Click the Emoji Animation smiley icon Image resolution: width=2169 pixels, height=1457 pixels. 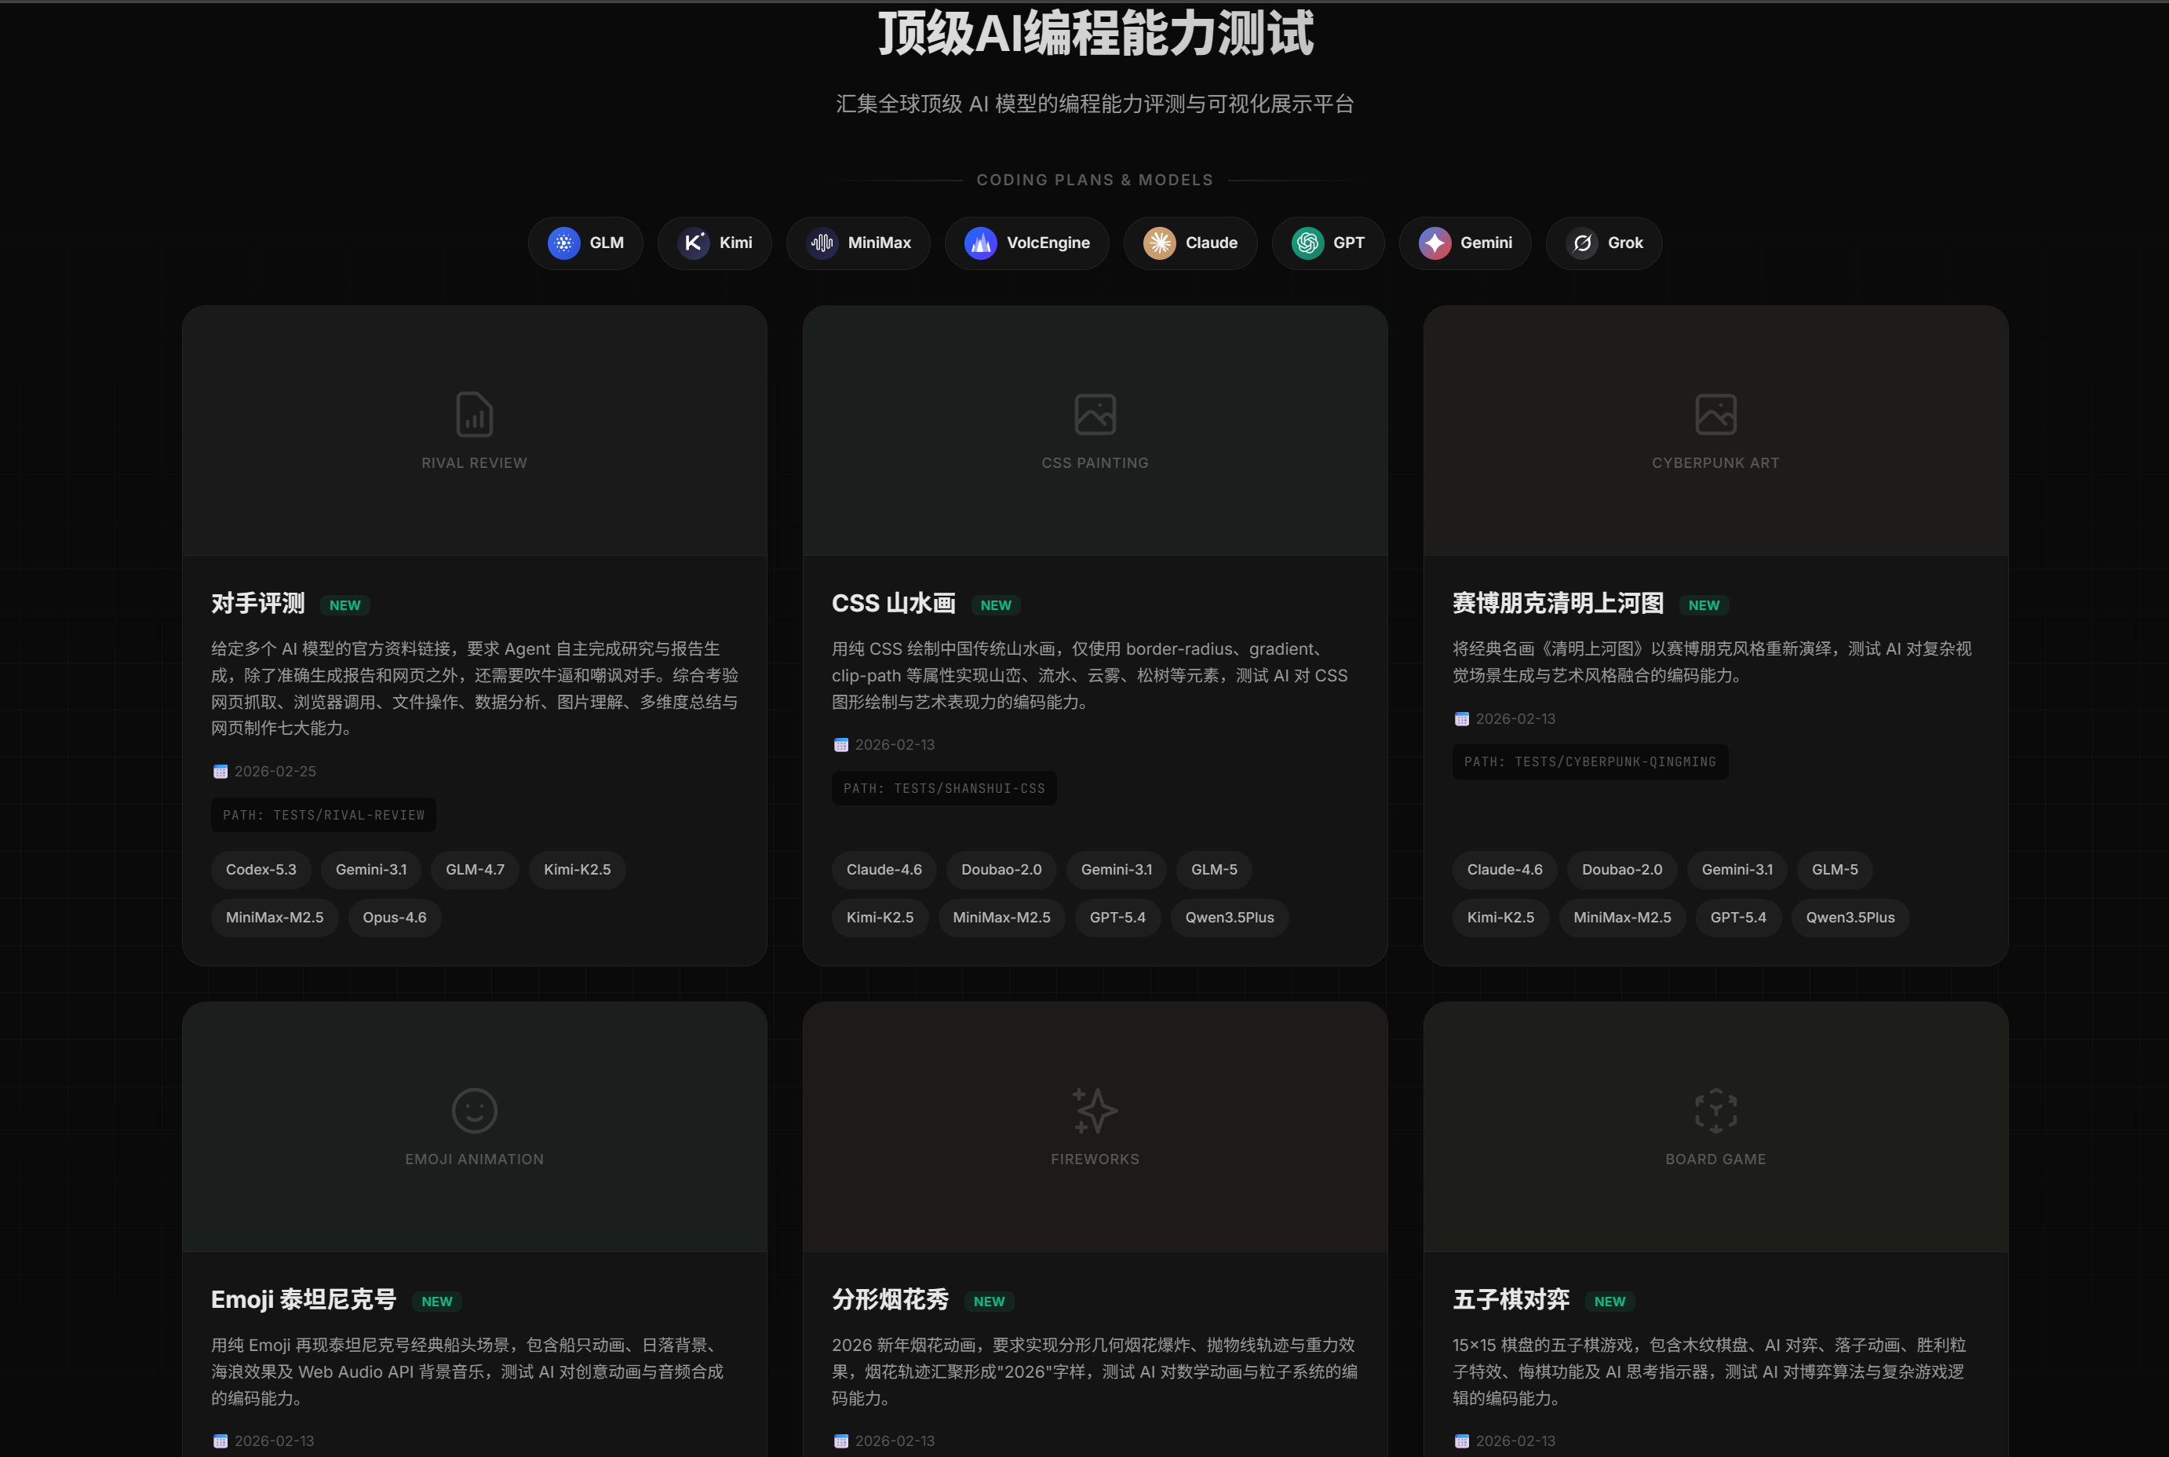474,1110
